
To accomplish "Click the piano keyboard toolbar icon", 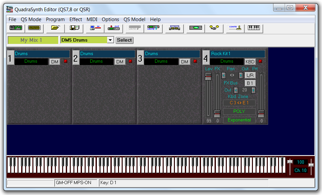I will [254, 28].
